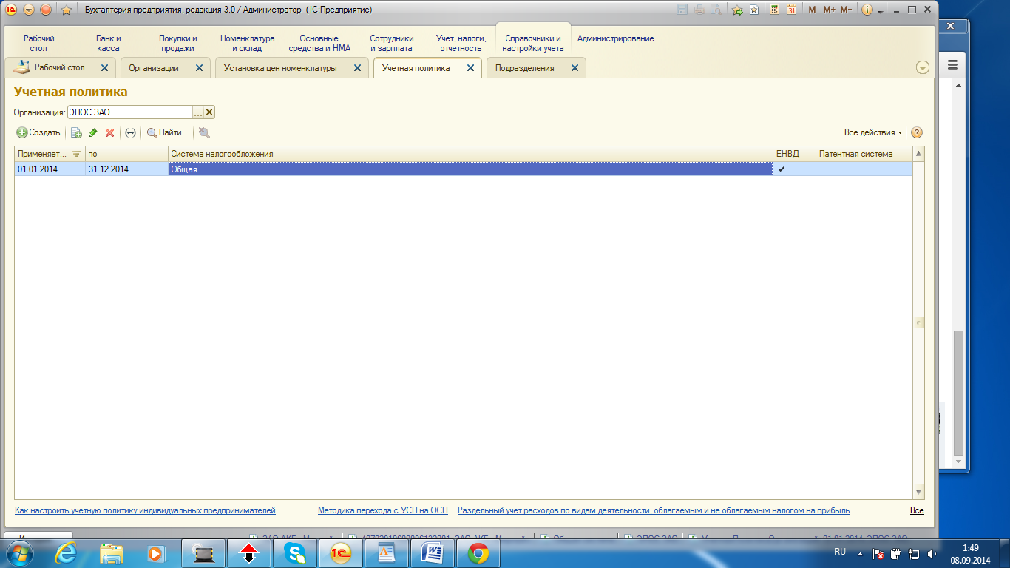Close the Подразделения tab
The image size is (1010, 568).
[x=574, y=67]
